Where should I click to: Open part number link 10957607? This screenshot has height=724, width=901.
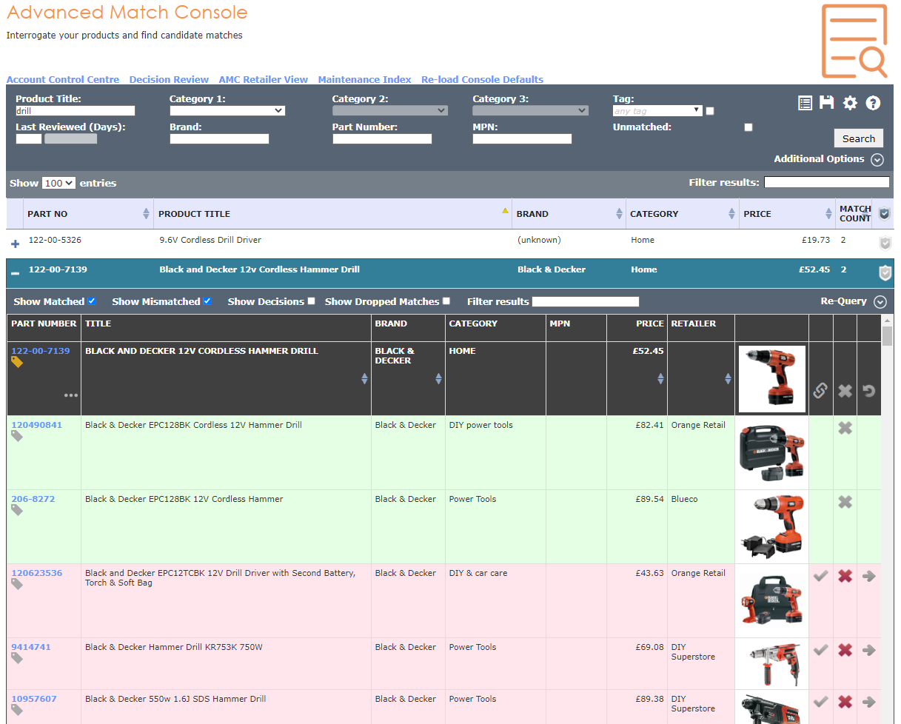(x=34, y=699)
